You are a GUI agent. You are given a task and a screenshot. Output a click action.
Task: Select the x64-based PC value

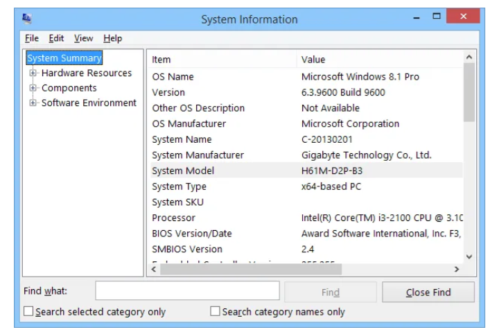331,186
